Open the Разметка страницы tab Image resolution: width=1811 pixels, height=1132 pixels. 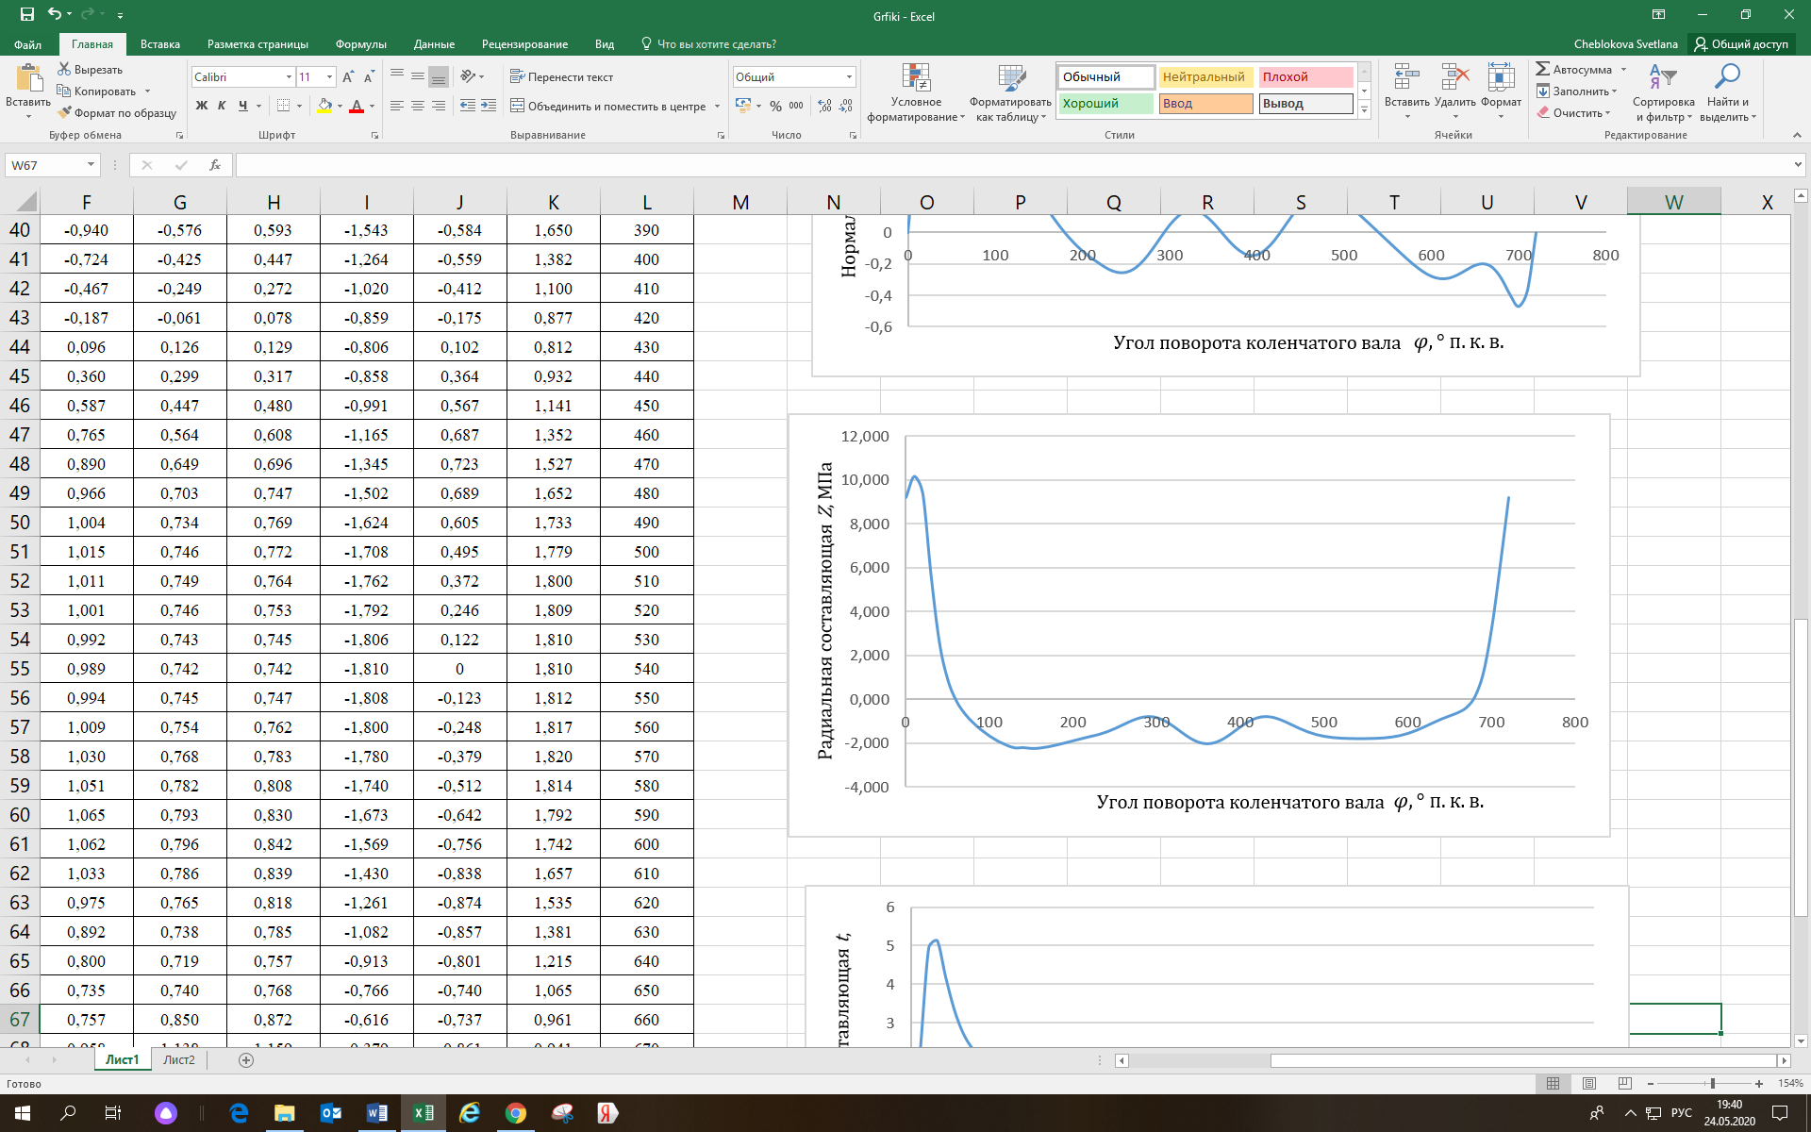point(258,44)
